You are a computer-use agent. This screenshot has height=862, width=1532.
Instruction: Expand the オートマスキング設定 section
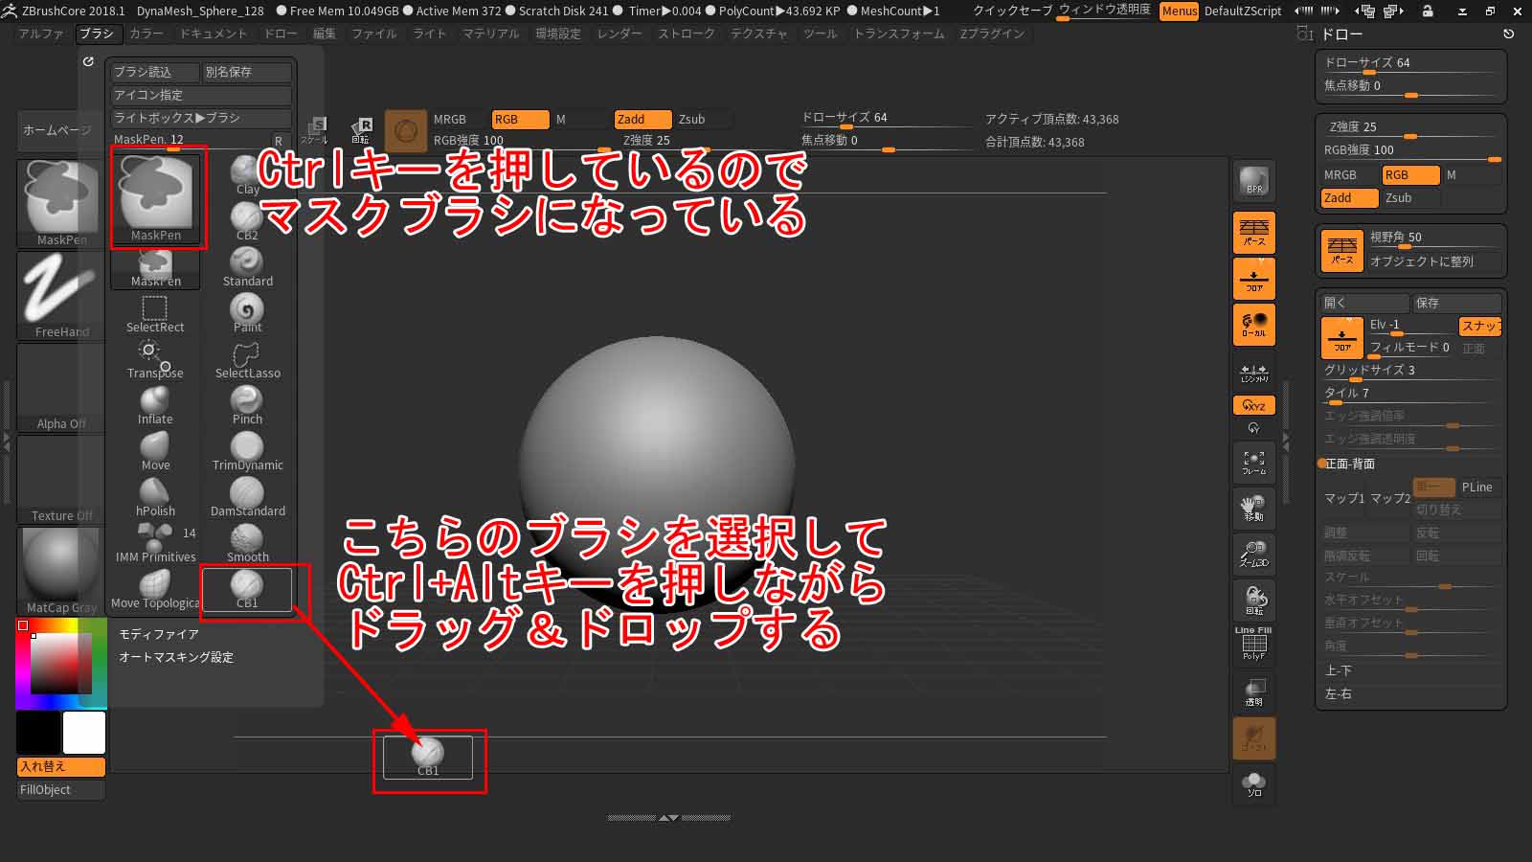[x=176, y=657]
